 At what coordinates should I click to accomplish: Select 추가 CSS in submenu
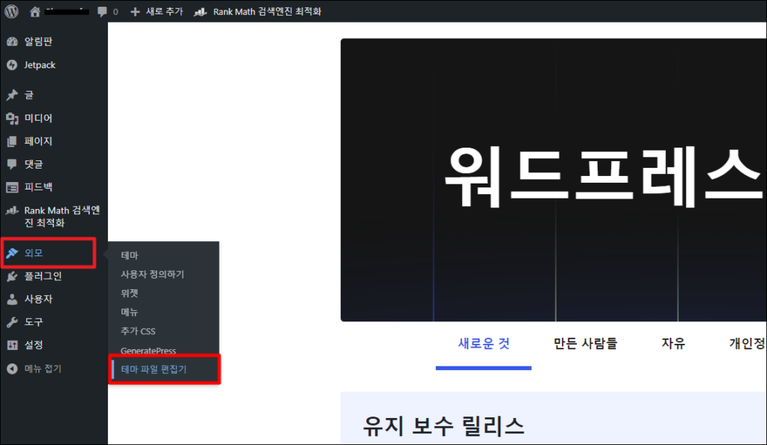pos(138,331)
